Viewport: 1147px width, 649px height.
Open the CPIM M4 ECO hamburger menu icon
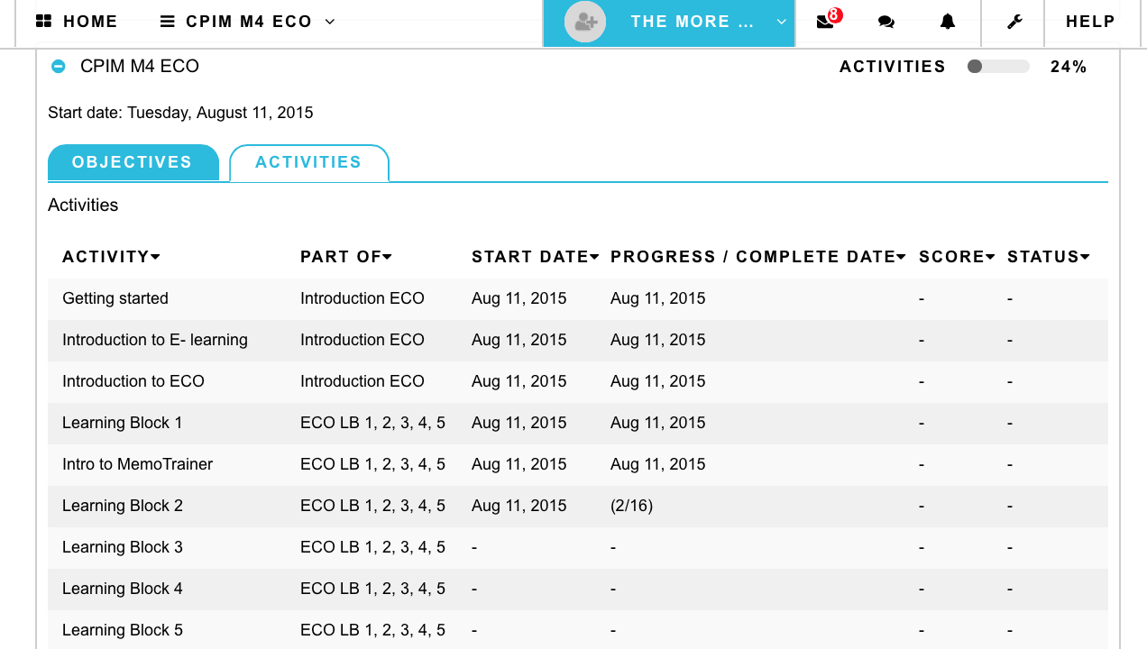(x=168, y=22)
